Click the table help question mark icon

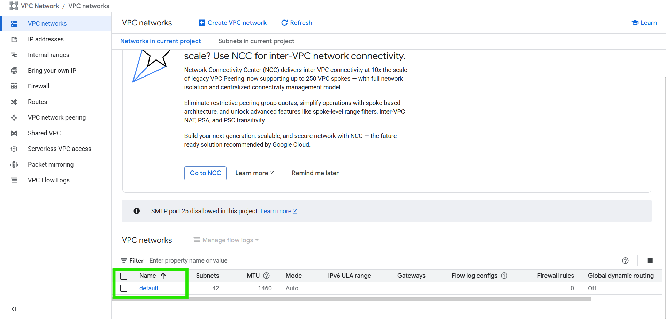[625, 261]
